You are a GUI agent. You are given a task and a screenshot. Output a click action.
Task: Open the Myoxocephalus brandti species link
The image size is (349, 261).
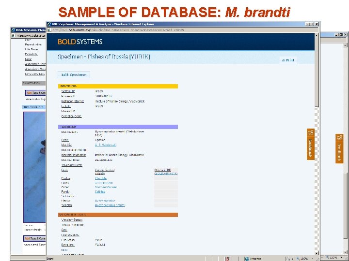(110, 205)
